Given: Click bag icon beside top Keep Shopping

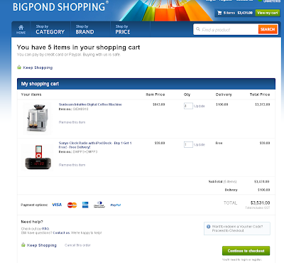Looking at the screenshot, I should pyautogui.click(x=19, y=68).
